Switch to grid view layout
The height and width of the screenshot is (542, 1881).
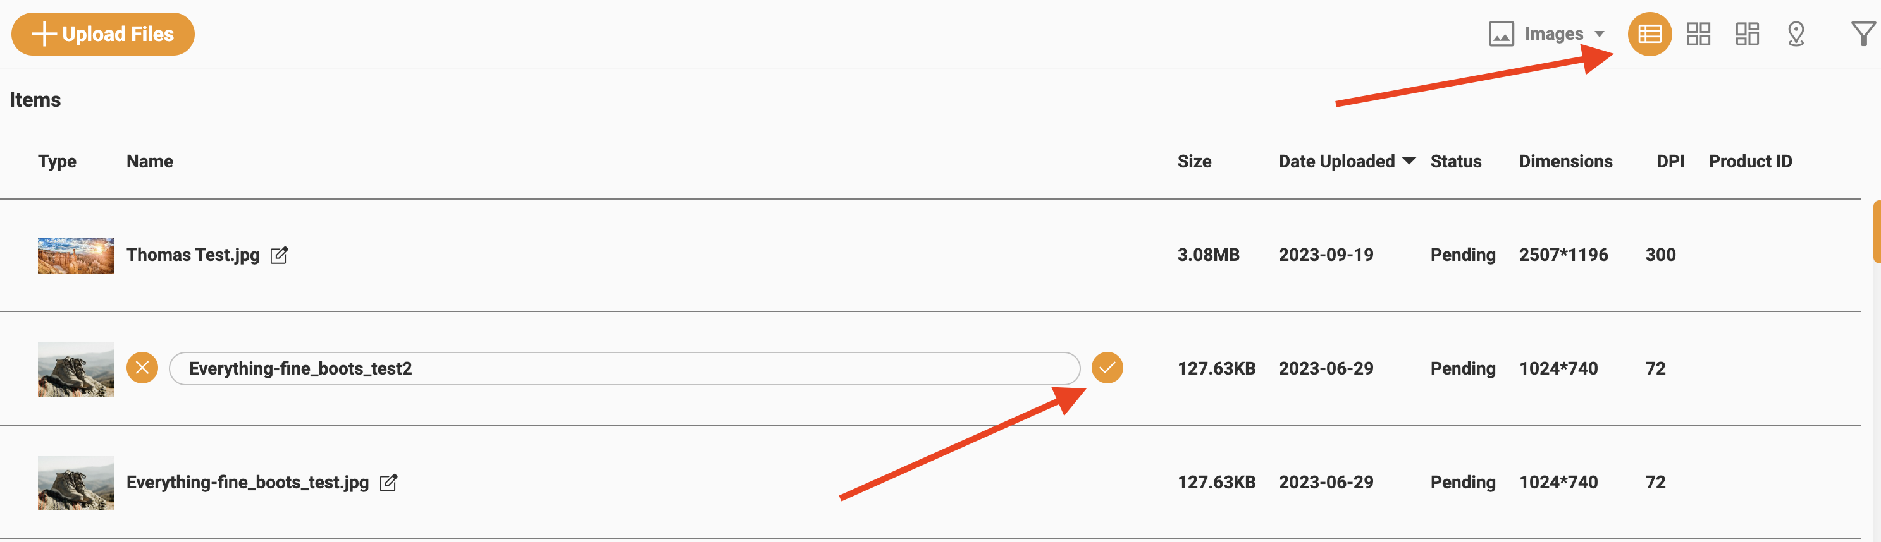pos(1698,34)
